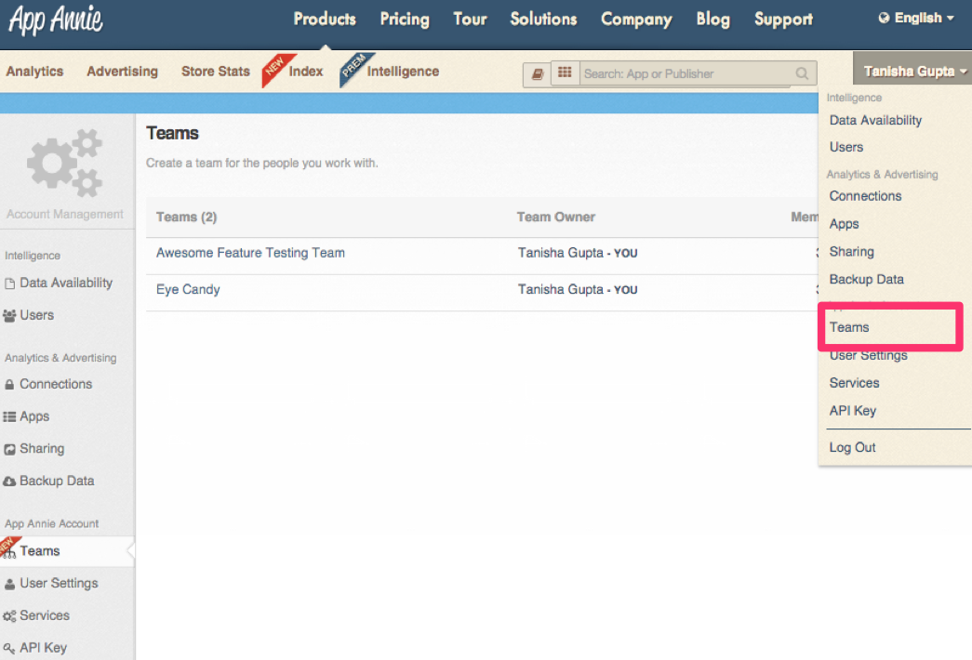Screen dimensions: 972x660
Task: Click the Data Availability document icon in the sidebar
Action: [10, 284]
